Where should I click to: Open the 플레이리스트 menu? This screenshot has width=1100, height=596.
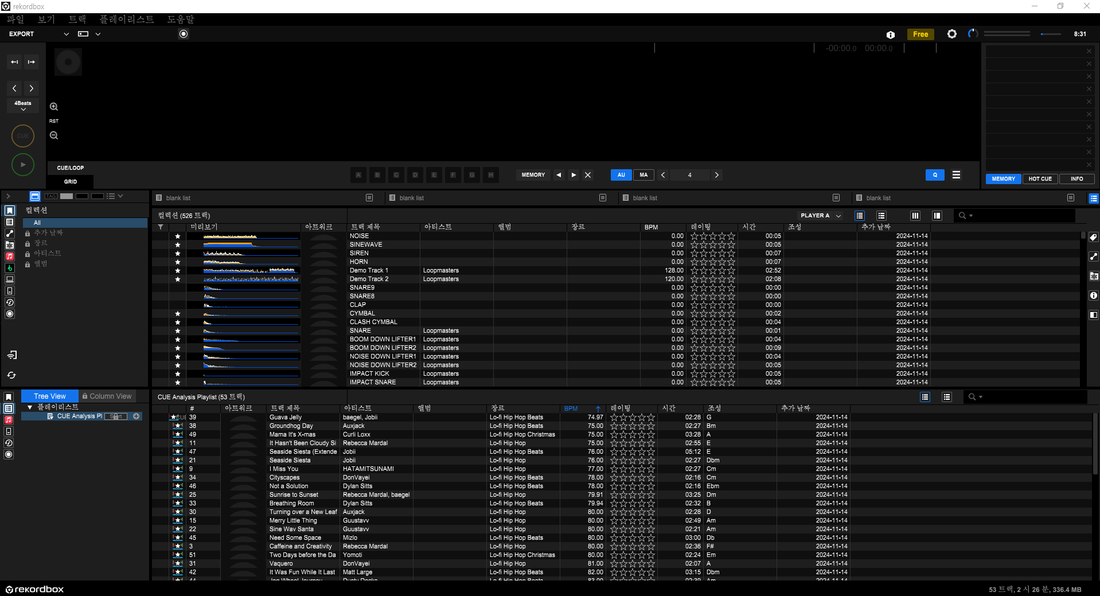point(127,19)
